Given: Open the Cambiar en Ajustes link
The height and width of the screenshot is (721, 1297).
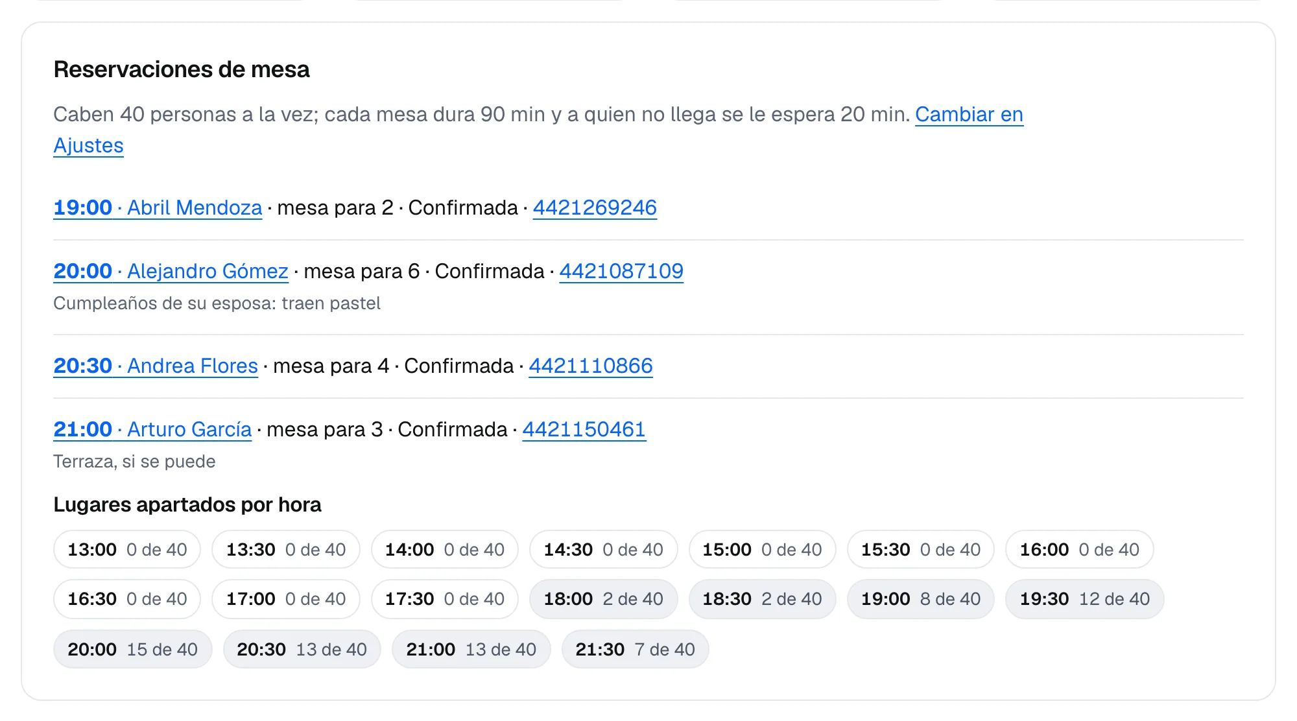Looking at the screenshot, I should coord(969,115).
